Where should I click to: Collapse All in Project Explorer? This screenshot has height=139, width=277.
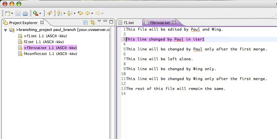[x=86, y=22]
